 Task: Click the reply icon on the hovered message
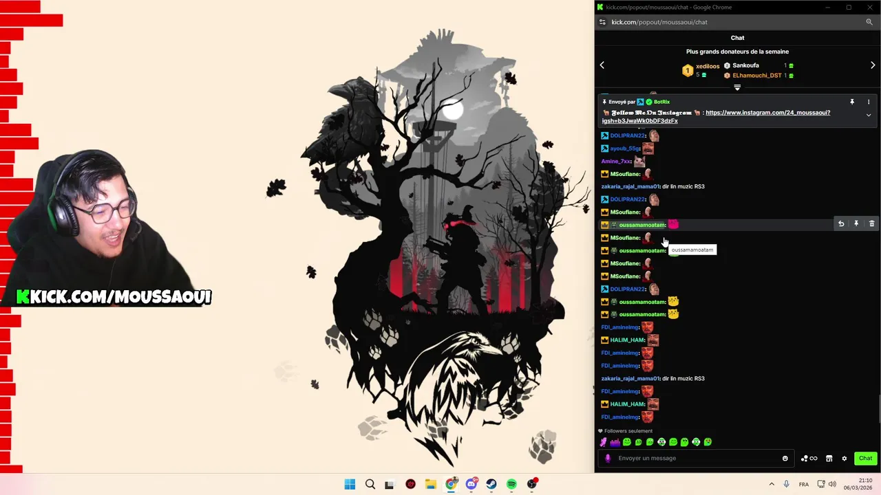(841, 224)
